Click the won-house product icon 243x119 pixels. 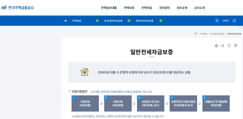[84, 72]
